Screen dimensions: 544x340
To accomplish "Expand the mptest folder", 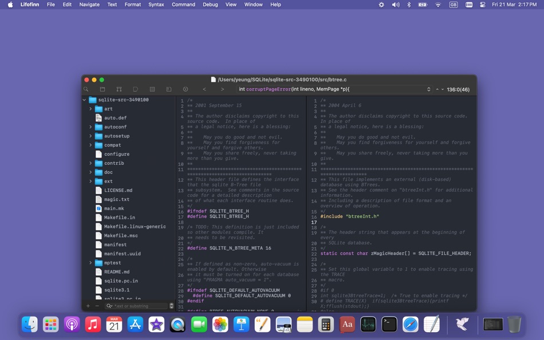I will click(90, 263).
